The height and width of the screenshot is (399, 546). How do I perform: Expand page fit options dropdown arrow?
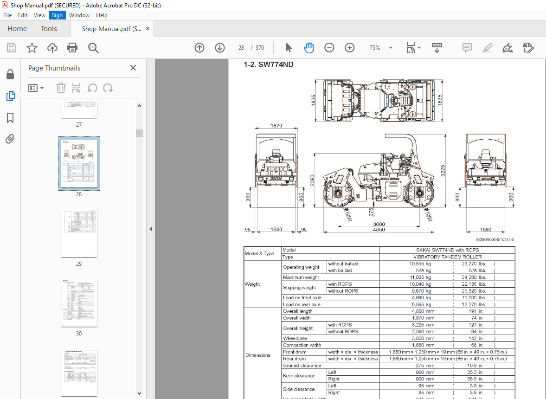(x=419, y=48)
